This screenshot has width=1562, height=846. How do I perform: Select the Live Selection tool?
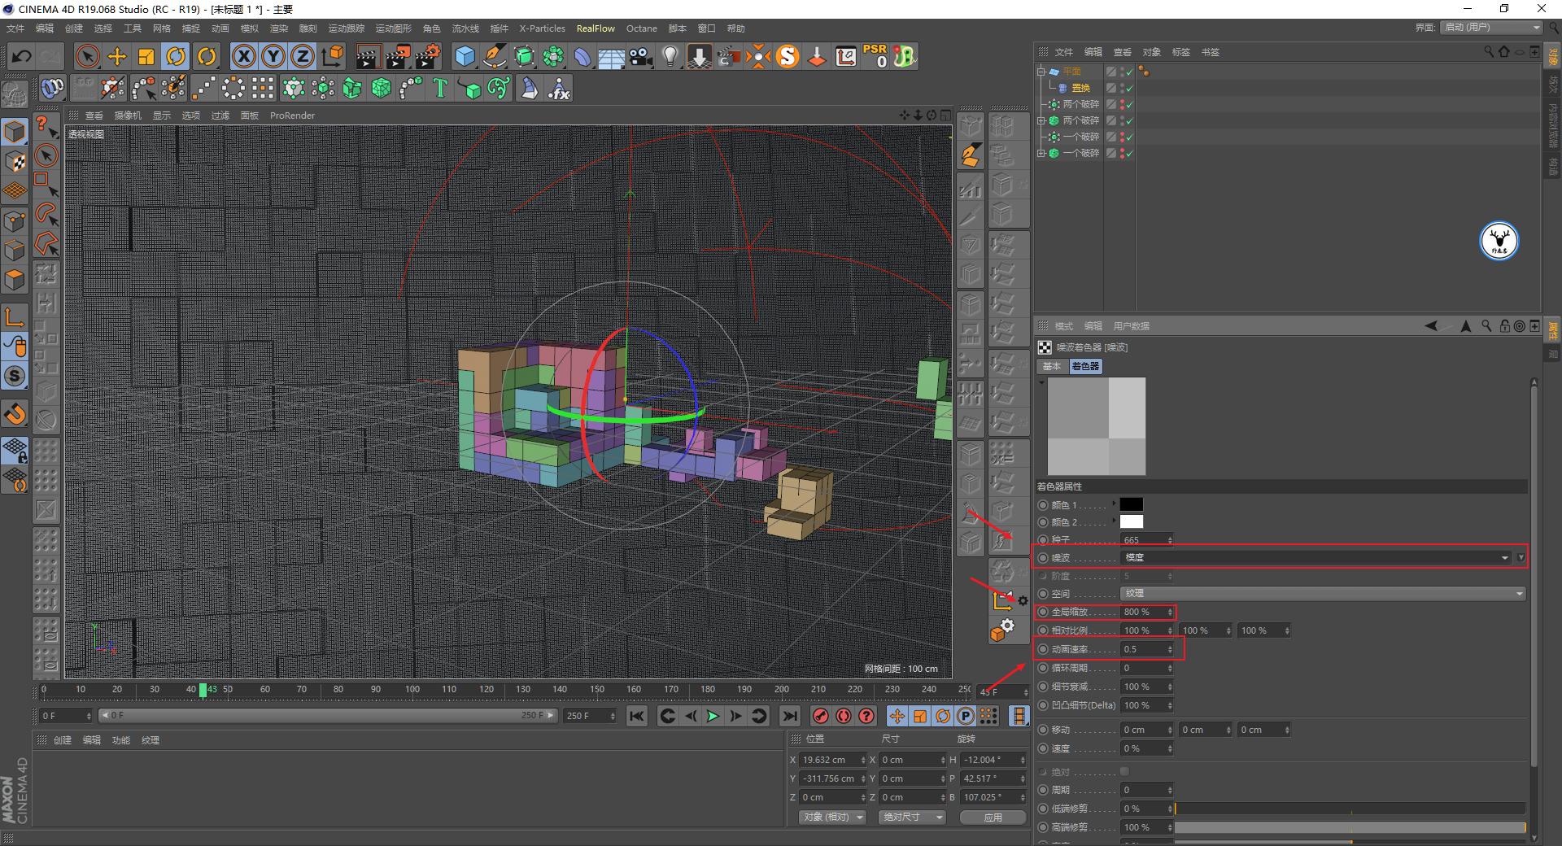86,56
